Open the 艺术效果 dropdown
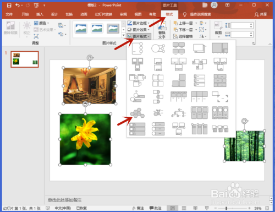This screenshot has height=212, width=275. click(45, 30)
